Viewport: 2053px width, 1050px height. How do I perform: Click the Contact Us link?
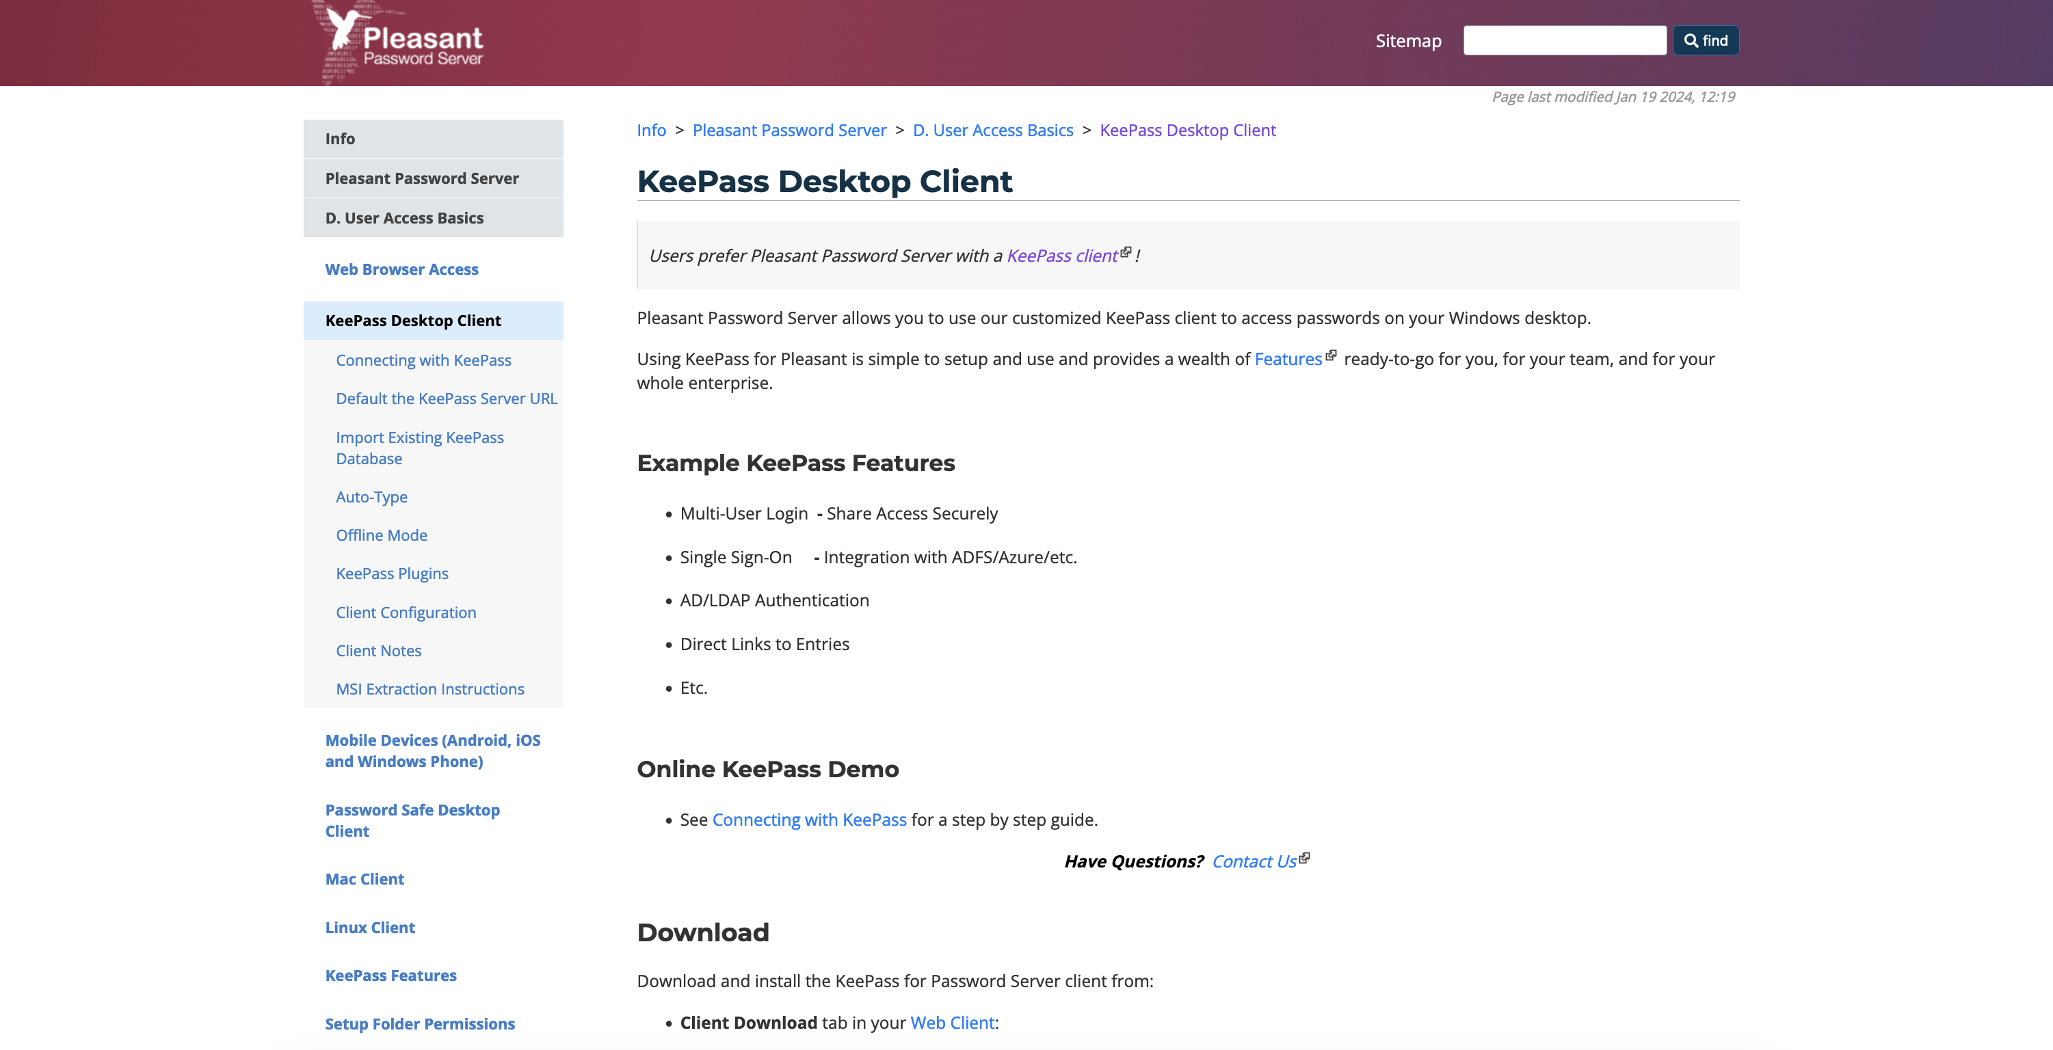[1254, 861]
